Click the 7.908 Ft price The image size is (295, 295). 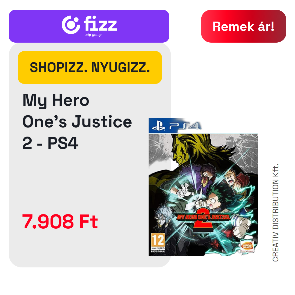tap(60, 222)
